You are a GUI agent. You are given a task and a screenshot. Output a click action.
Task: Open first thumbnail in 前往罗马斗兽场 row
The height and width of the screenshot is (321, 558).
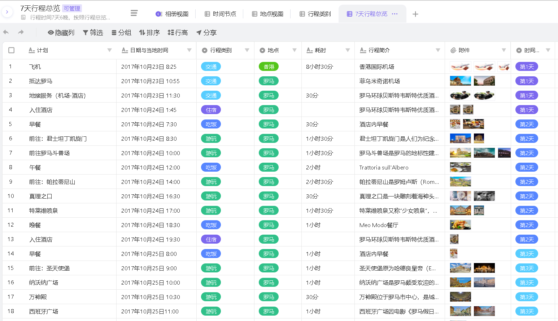pyautogui.click(x=461, y=153)
